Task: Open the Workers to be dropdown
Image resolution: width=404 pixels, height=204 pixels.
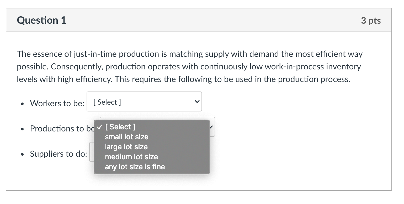Action: (x=144, y=101)
